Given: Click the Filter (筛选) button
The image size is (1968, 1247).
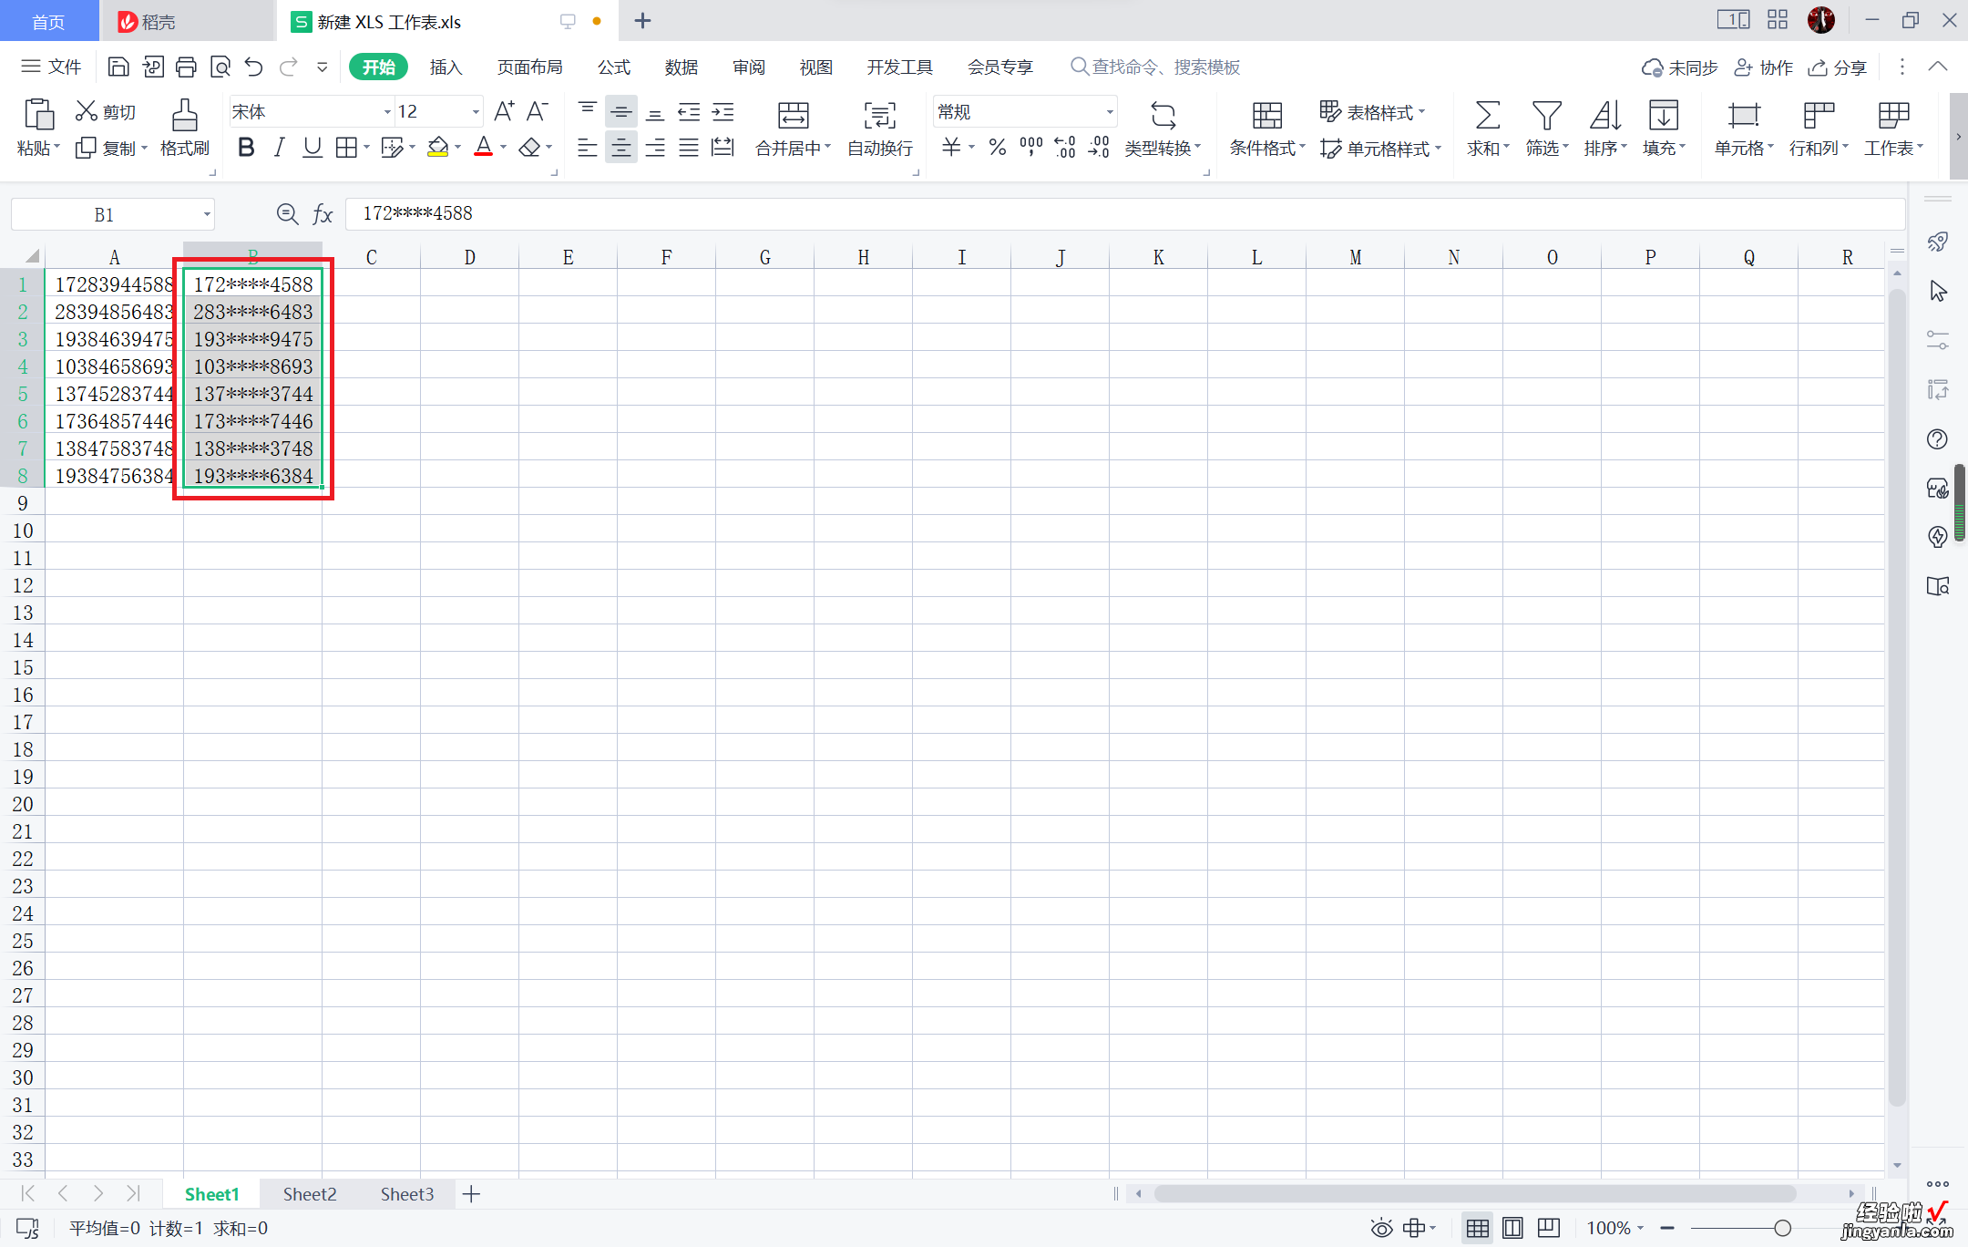Looking at the screenshot, I should tap(1546, 128).
